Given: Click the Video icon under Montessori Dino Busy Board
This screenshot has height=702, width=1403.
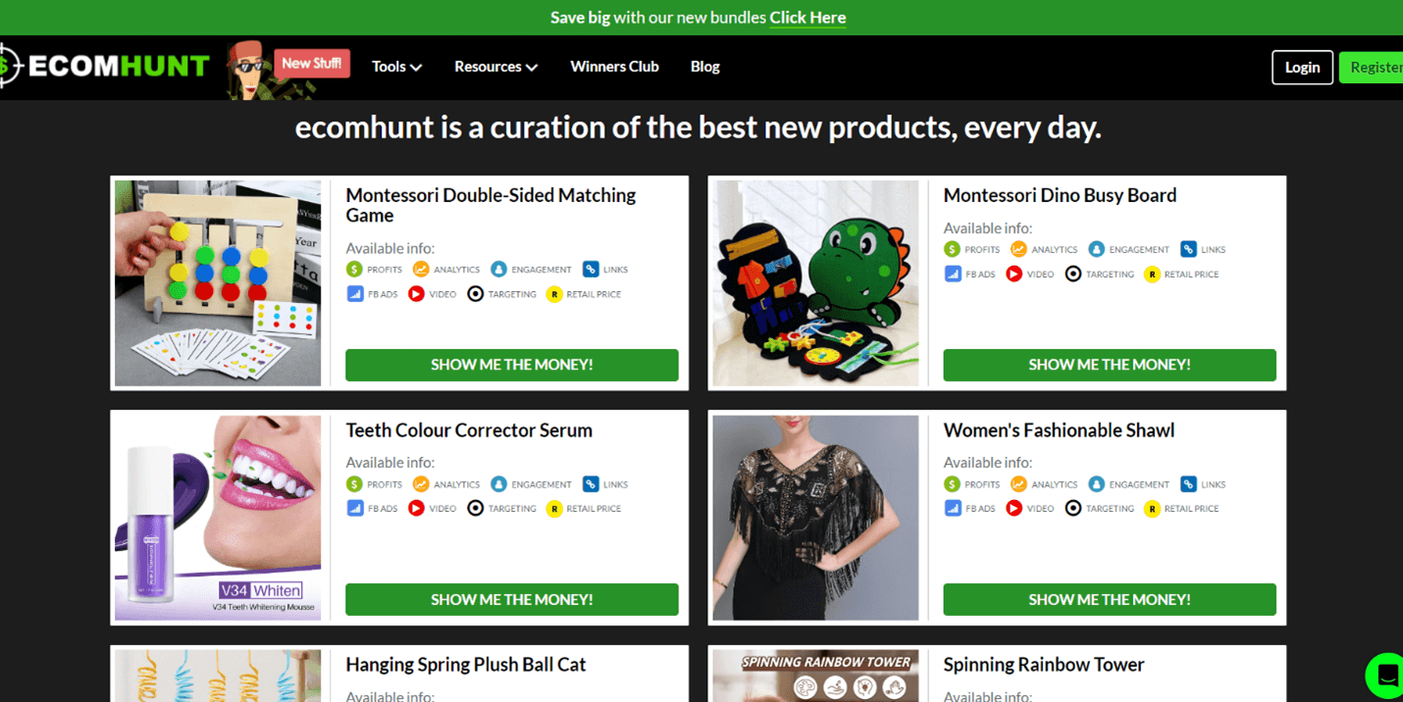Looking at the screenshot, I should pos(1014,275).
